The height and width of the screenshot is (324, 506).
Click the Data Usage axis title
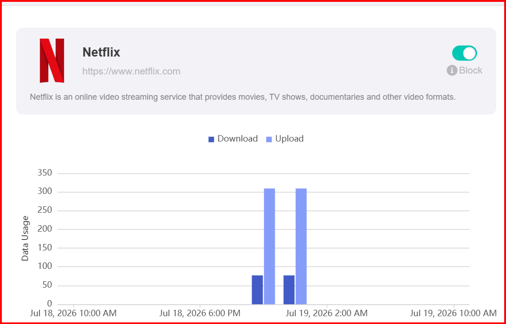[25, 239]
